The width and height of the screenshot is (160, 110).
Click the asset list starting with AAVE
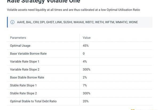77,22
